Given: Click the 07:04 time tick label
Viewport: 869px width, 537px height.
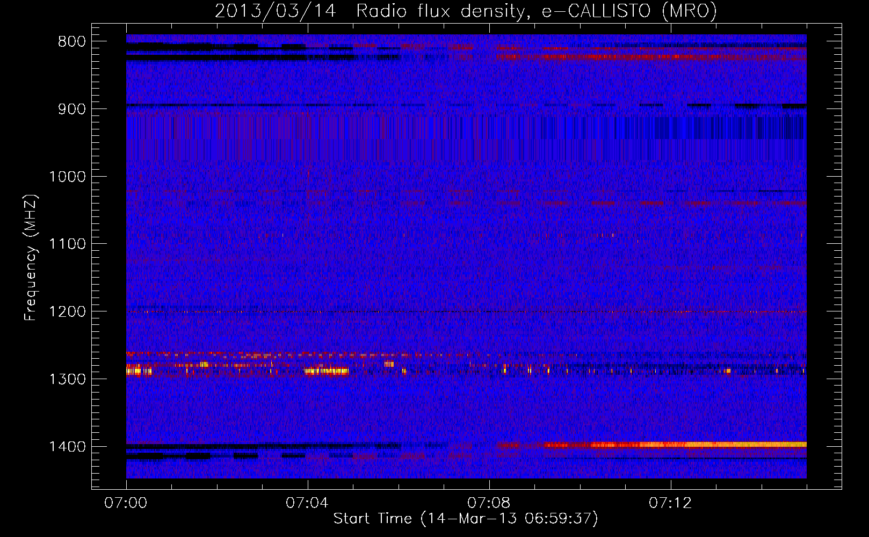Looking at the screenshot, I should click(x=307, y=503).
